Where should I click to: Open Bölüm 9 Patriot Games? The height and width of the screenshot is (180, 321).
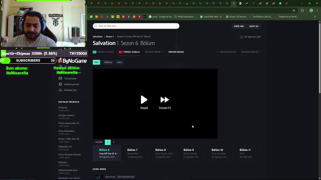[x=191, y=153]
